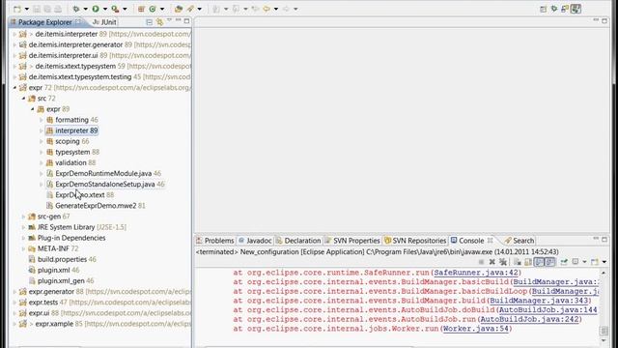618x348 pixels.
Task: Click the Search flashlight toolbar icon
Action: click(x=190, y=9)
